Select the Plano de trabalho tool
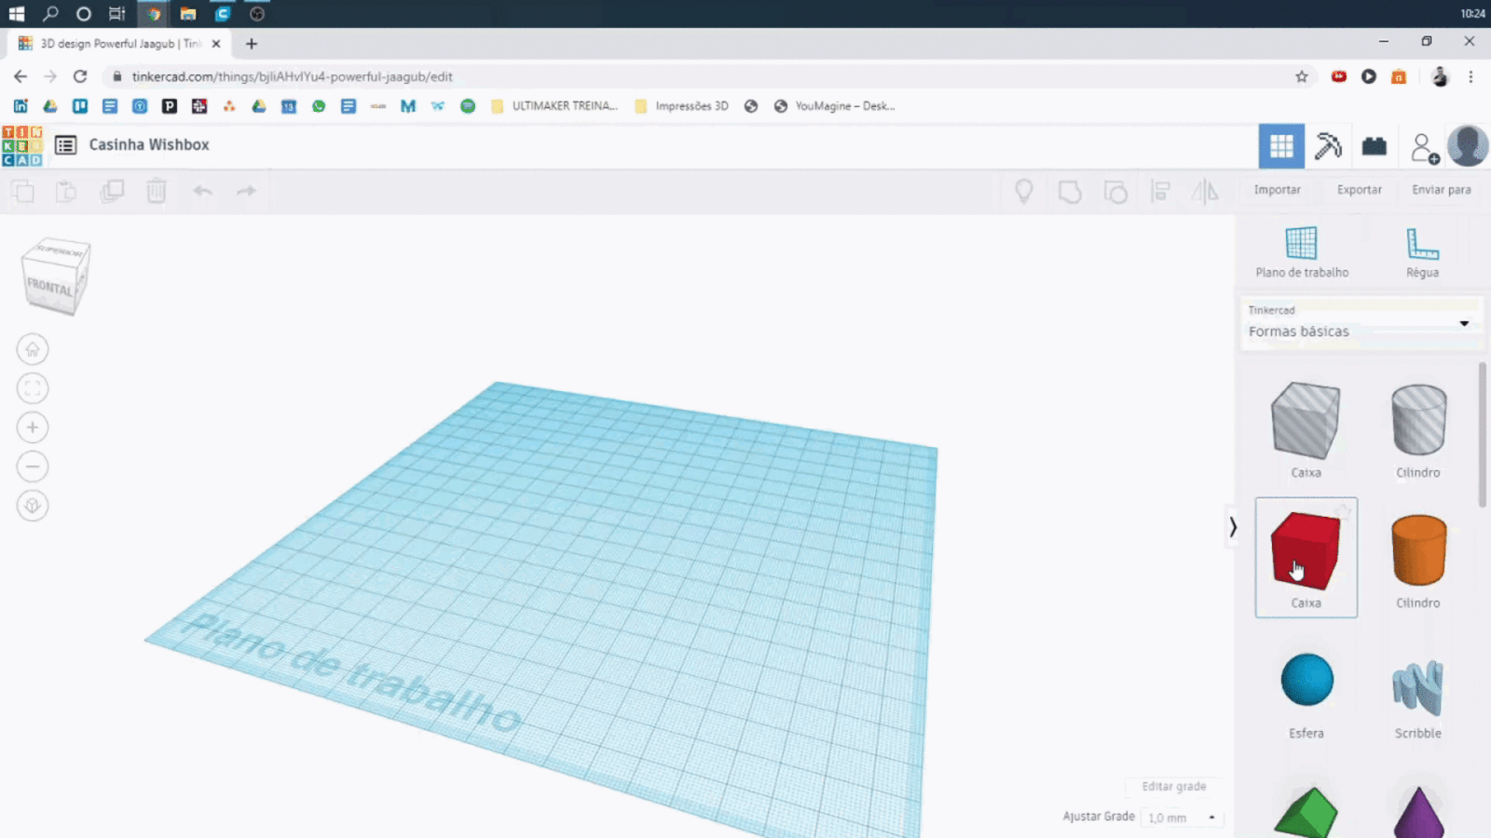Image resolution: width=1491 pixels, height=838 pixels. (1302, 252)
